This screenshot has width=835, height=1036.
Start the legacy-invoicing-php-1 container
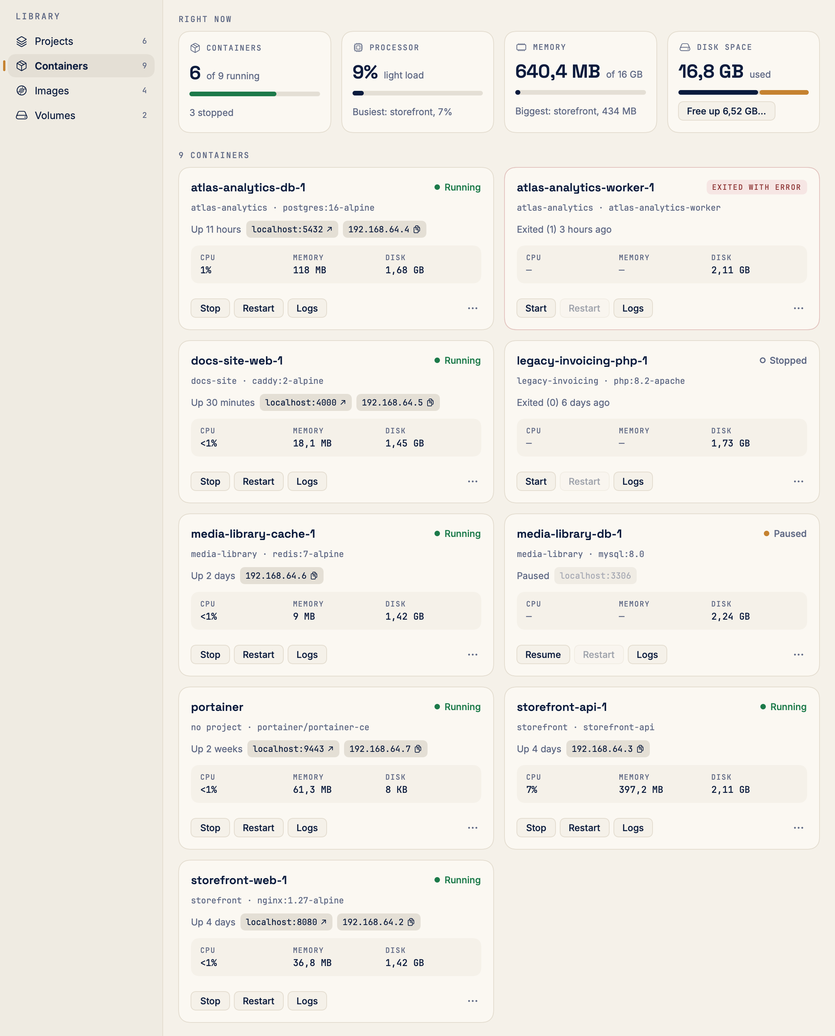point(536,481)
